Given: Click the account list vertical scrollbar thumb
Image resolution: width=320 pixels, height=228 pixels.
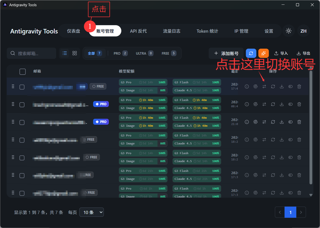Looking at the screenshot, I should [x=311, y=127].
